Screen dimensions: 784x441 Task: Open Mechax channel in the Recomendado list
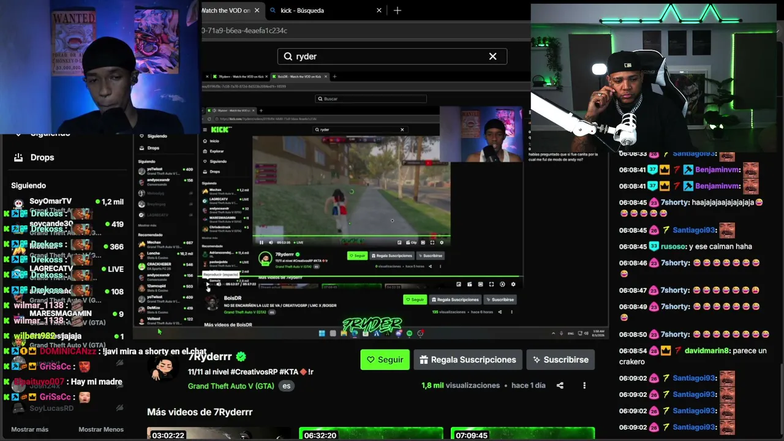165,244
